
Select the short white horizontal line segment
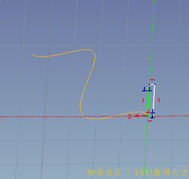point(152,85)
